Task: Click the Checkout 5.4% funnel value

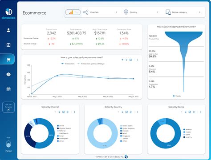Action: [x=152, y=72]
